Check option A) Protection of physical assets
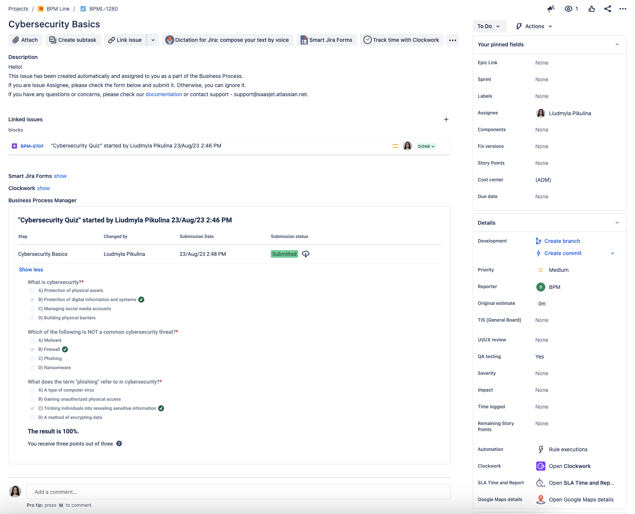This screenshot has width=635, height=514. (x=32, y=290)
